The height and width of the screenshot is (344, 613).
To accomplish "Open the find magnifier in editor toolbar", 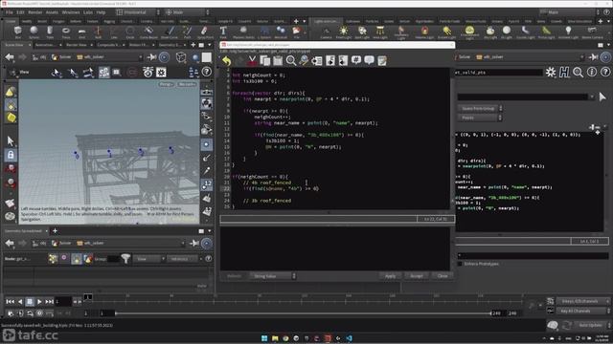I will tap(291, 60).
